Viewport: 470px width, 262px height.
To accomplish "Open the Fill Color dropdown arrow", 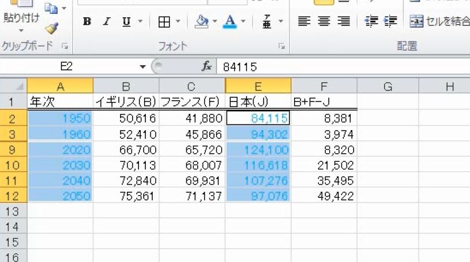I will (x=215, y=21).
